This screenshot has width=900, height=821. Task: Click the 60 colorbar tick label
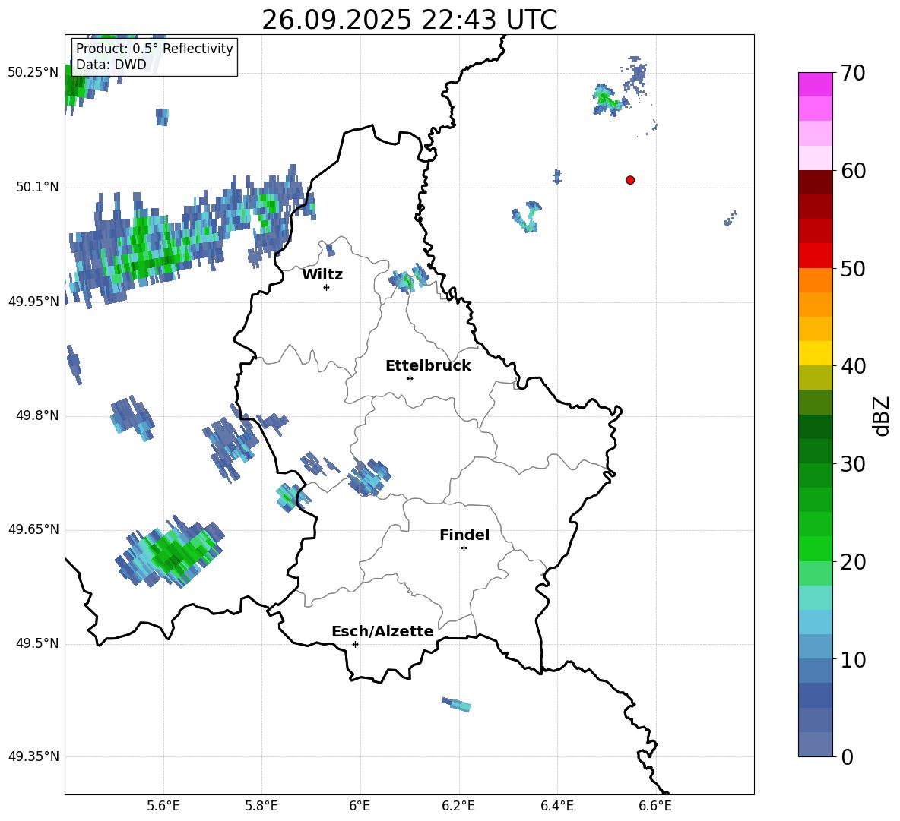[853, 171]
